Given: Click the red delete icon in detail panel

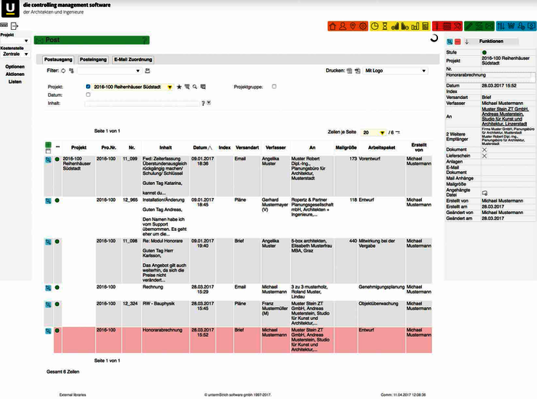Looking at the screenshot, I should click(x=457, y=41).
